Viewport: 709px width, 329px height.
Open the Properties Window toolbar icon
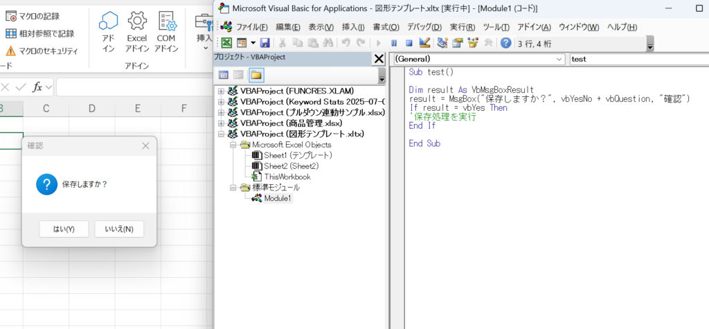point(458,43)
